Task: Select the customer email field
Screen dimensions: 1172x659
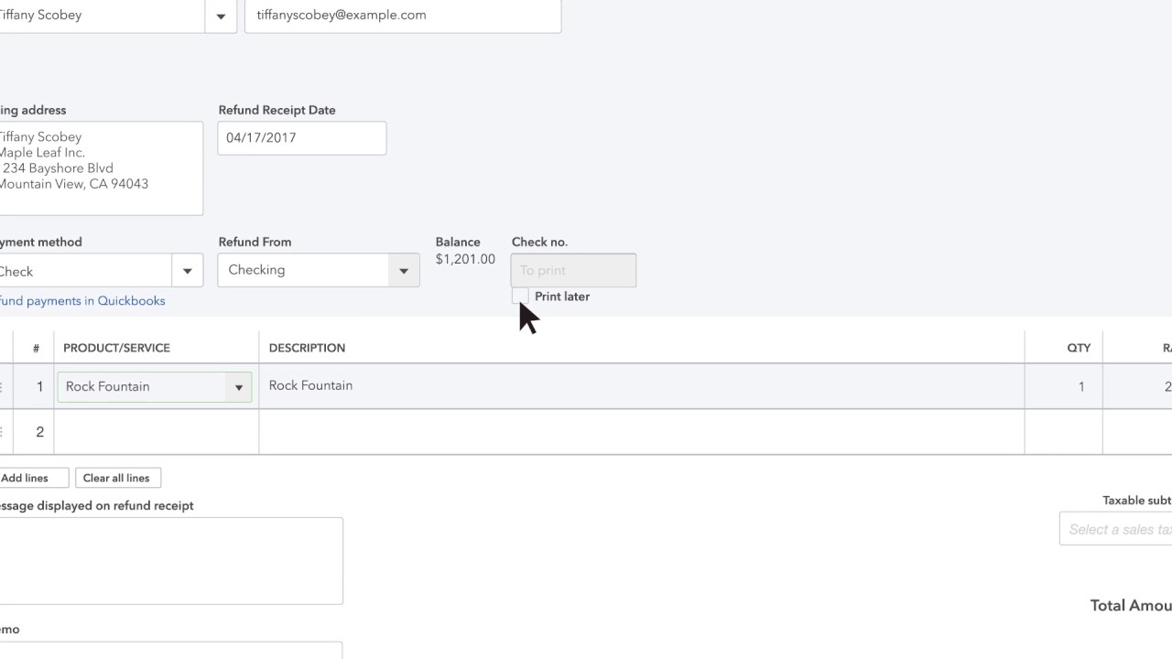Action: (x=402, y=15)
